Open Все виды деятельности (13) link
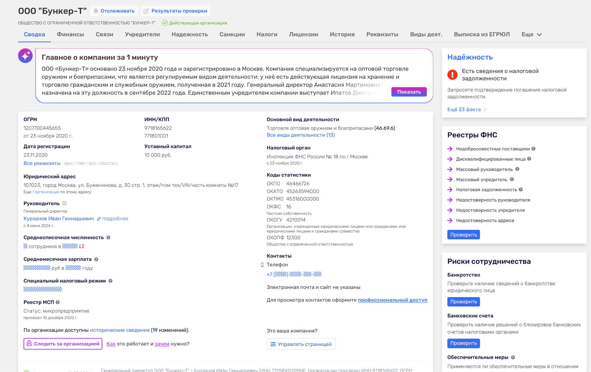This screenshot has height=372, width=591. pyautogui.click(x=301, y=135)
